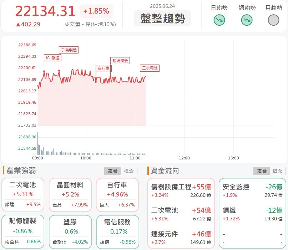
Task: Switch to 概念 tab in 資金流向 section
Action: coord(277,171)
